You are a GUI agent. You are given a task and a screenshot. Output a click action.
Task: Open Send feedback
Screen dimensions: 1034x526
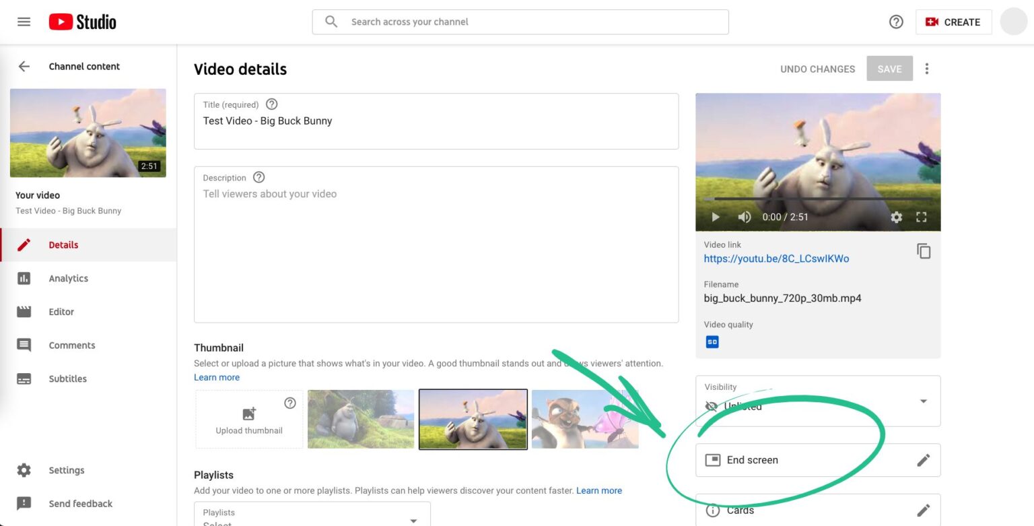(x=24, y=503)
